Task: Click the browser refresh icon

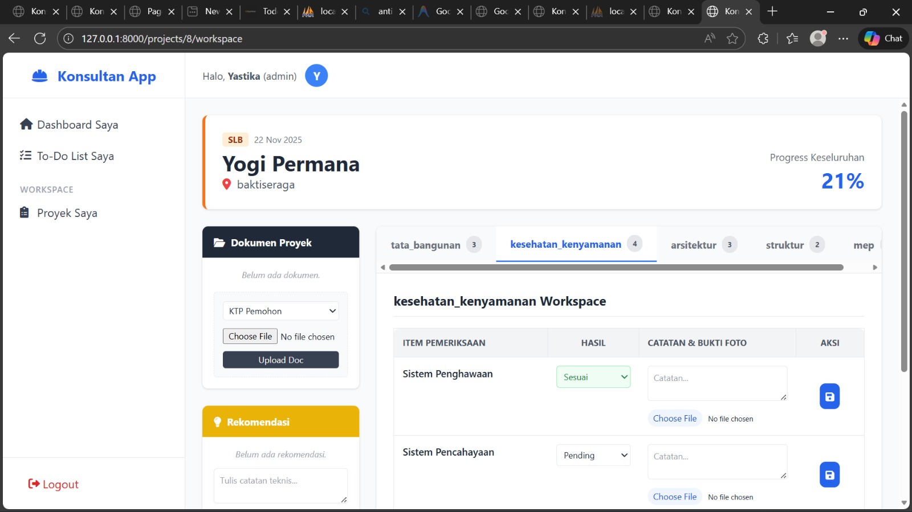Action: click(40, 38)
